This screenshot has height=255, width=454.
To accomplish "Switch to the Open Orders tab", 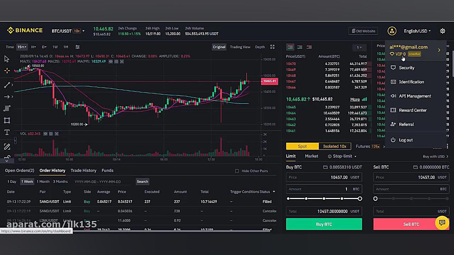I will pyautogui.click(x=20, y=170).
